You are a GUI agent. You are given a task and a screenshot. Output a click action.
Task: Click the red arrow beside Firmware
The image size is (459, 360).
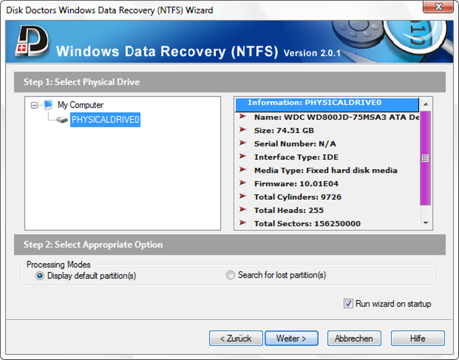coord(243,183)
